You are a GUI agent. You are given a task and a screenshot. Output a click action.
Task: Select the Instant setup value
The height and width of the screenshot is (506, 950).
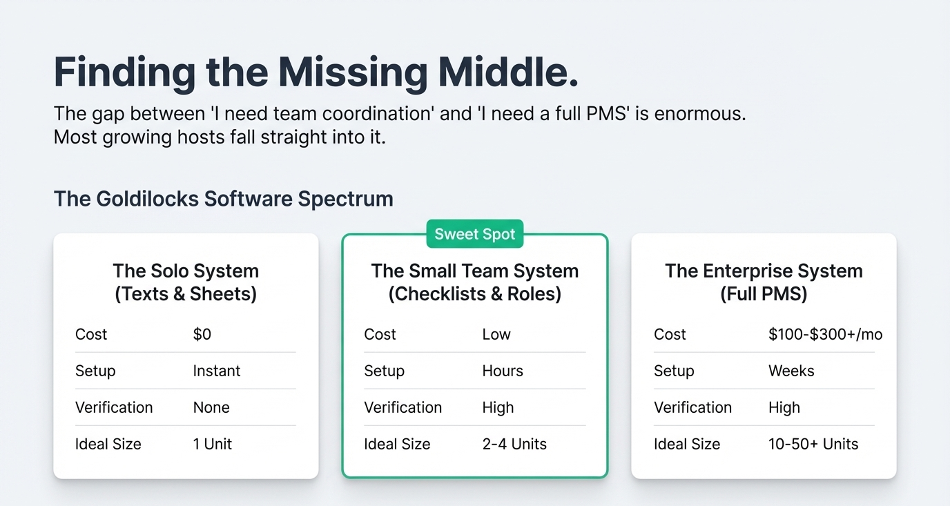tap(217, 371)
